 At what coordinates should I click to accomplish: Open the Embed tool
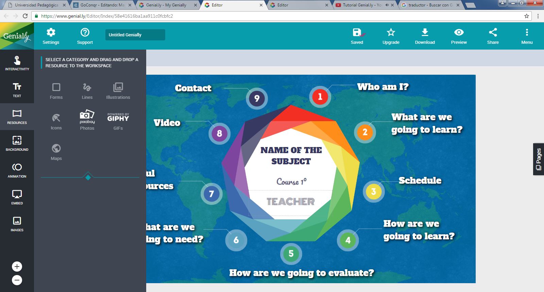pyautogui.click(x=17, y=197)
